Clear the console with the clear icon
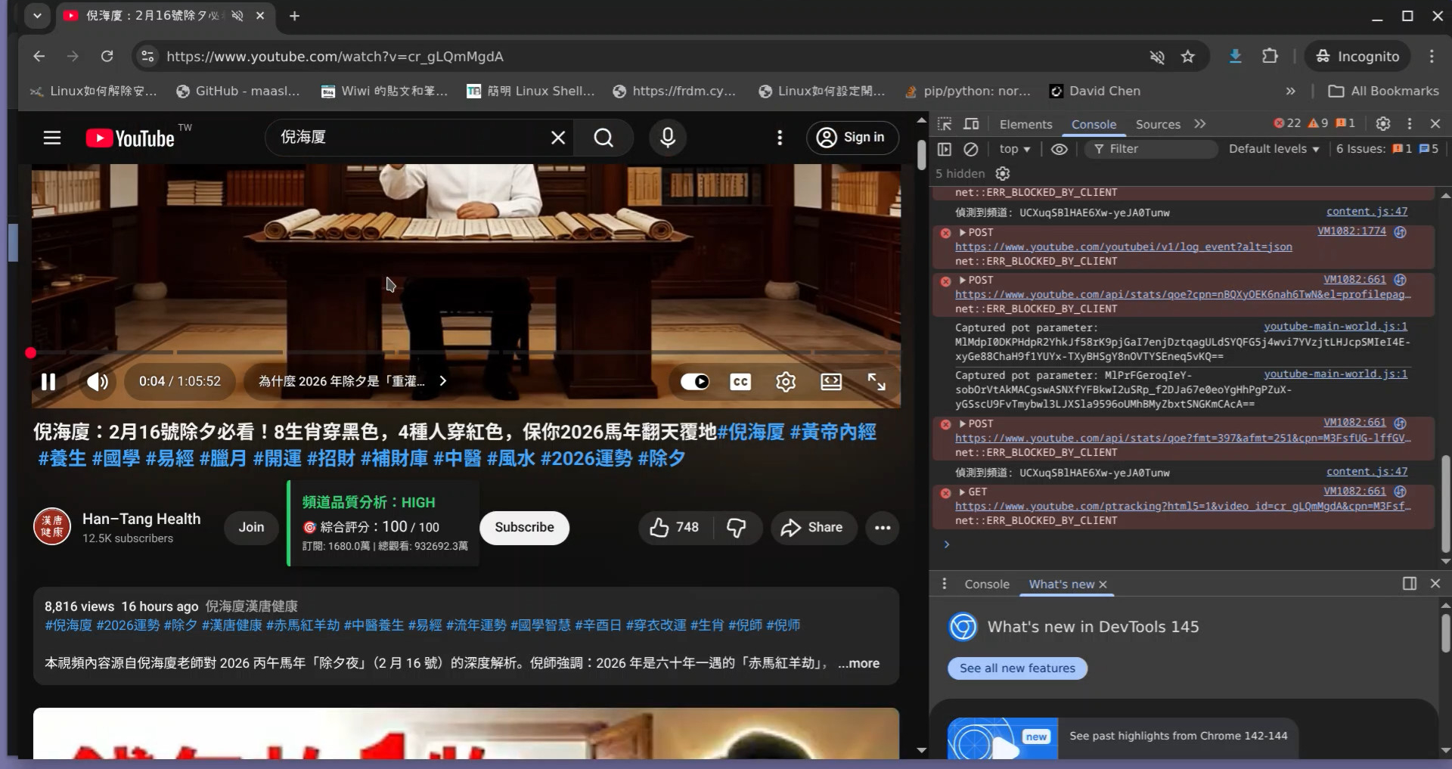Image resolution: width=1452 pixels, height=769 pixels. pos(972,149)
